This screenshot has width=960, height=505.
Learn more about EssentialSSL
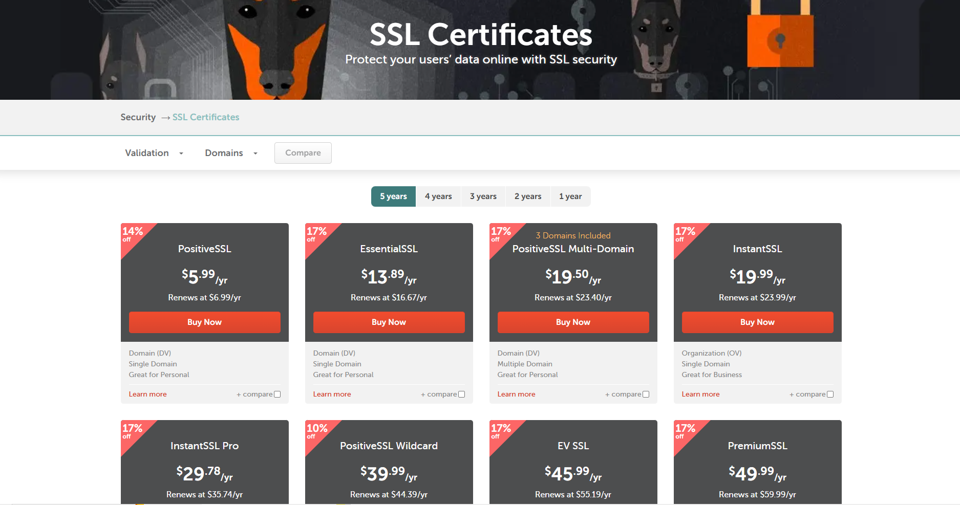click(x=332, y=394)
